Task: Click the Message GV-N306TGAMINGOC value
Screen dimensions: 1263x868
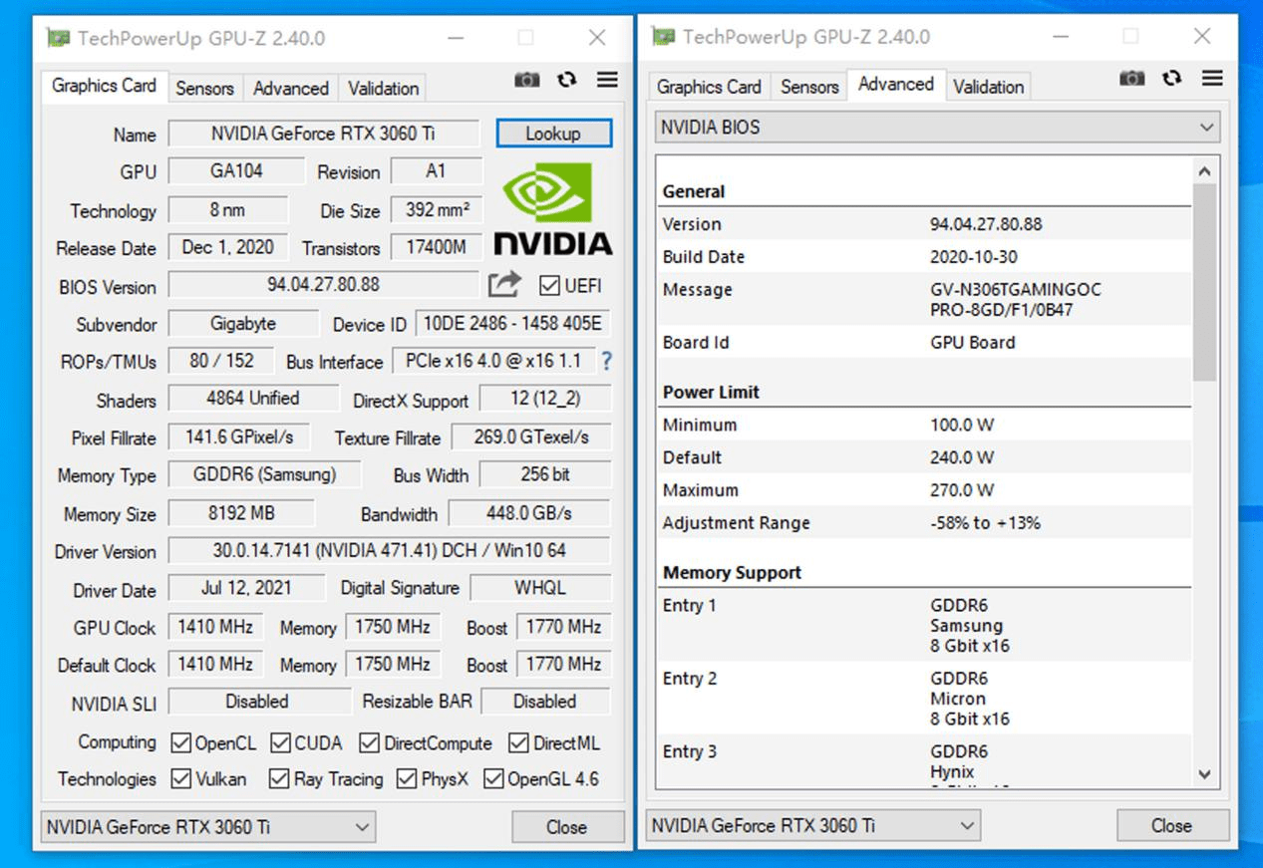Action: tap(1016, 300)
